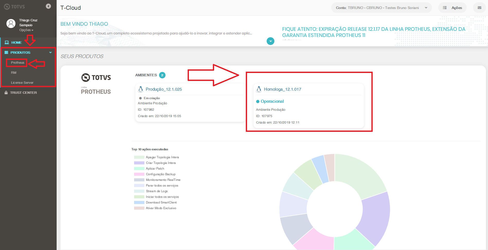Click the Apagar Topologia Intera legend swatch
The height and width of the screenshot is (250, 488).
click(139, 157)
